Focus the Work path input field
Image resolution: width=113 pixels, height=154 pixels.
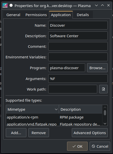[73, 89]
